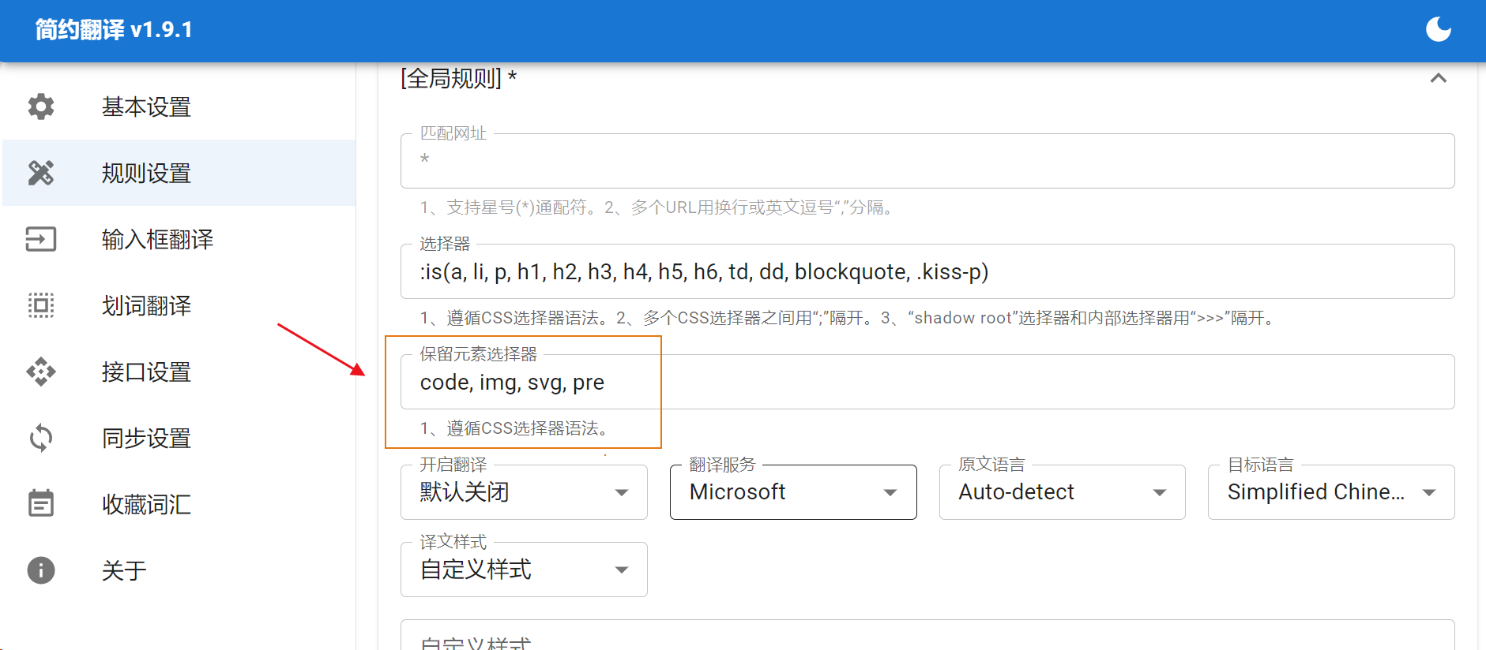Toggle dark mode with the moon icon
This screenshot has height=650, width=1486.
click(x=1438, y=30)
